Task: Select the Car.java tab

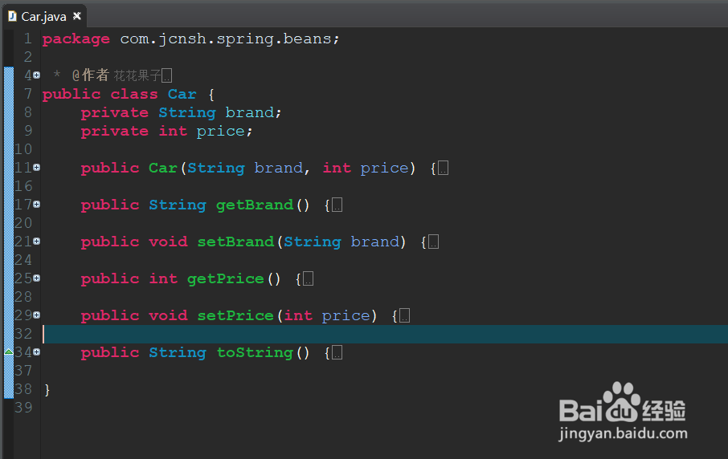Action: click(x=44, y=17)
